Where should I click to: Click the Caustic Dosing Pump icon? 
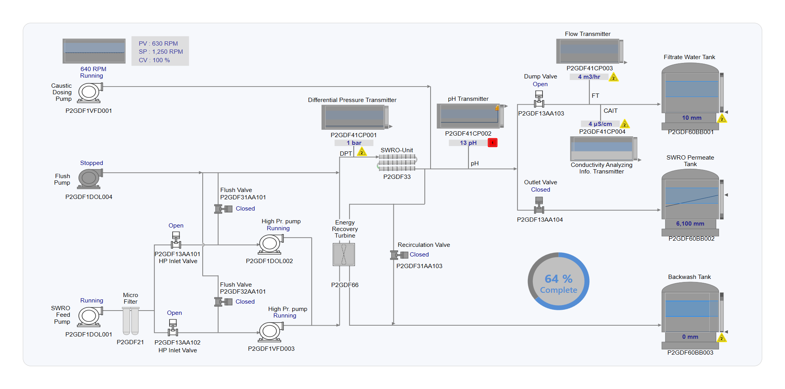pyautogui.click(x=90, y=93)
